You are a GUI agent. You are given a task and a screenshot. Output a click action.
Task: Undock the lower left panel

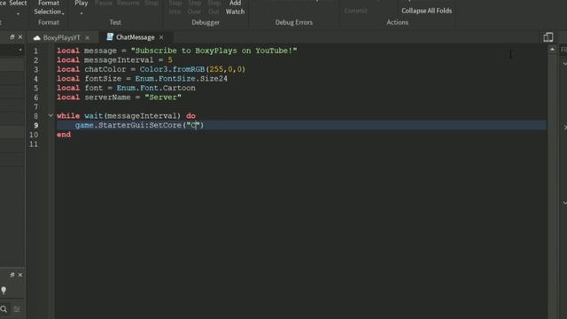pyautogui.click(x=12, y=275)
